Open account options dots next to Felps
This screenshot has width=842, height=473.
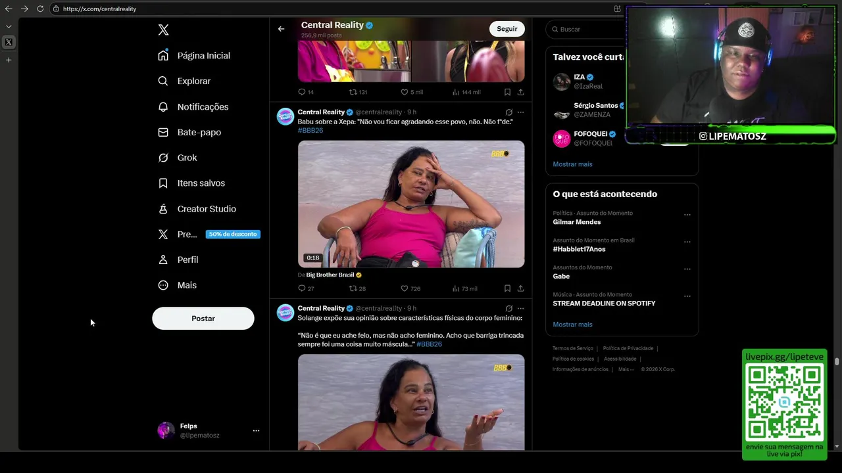coord(256,431)
